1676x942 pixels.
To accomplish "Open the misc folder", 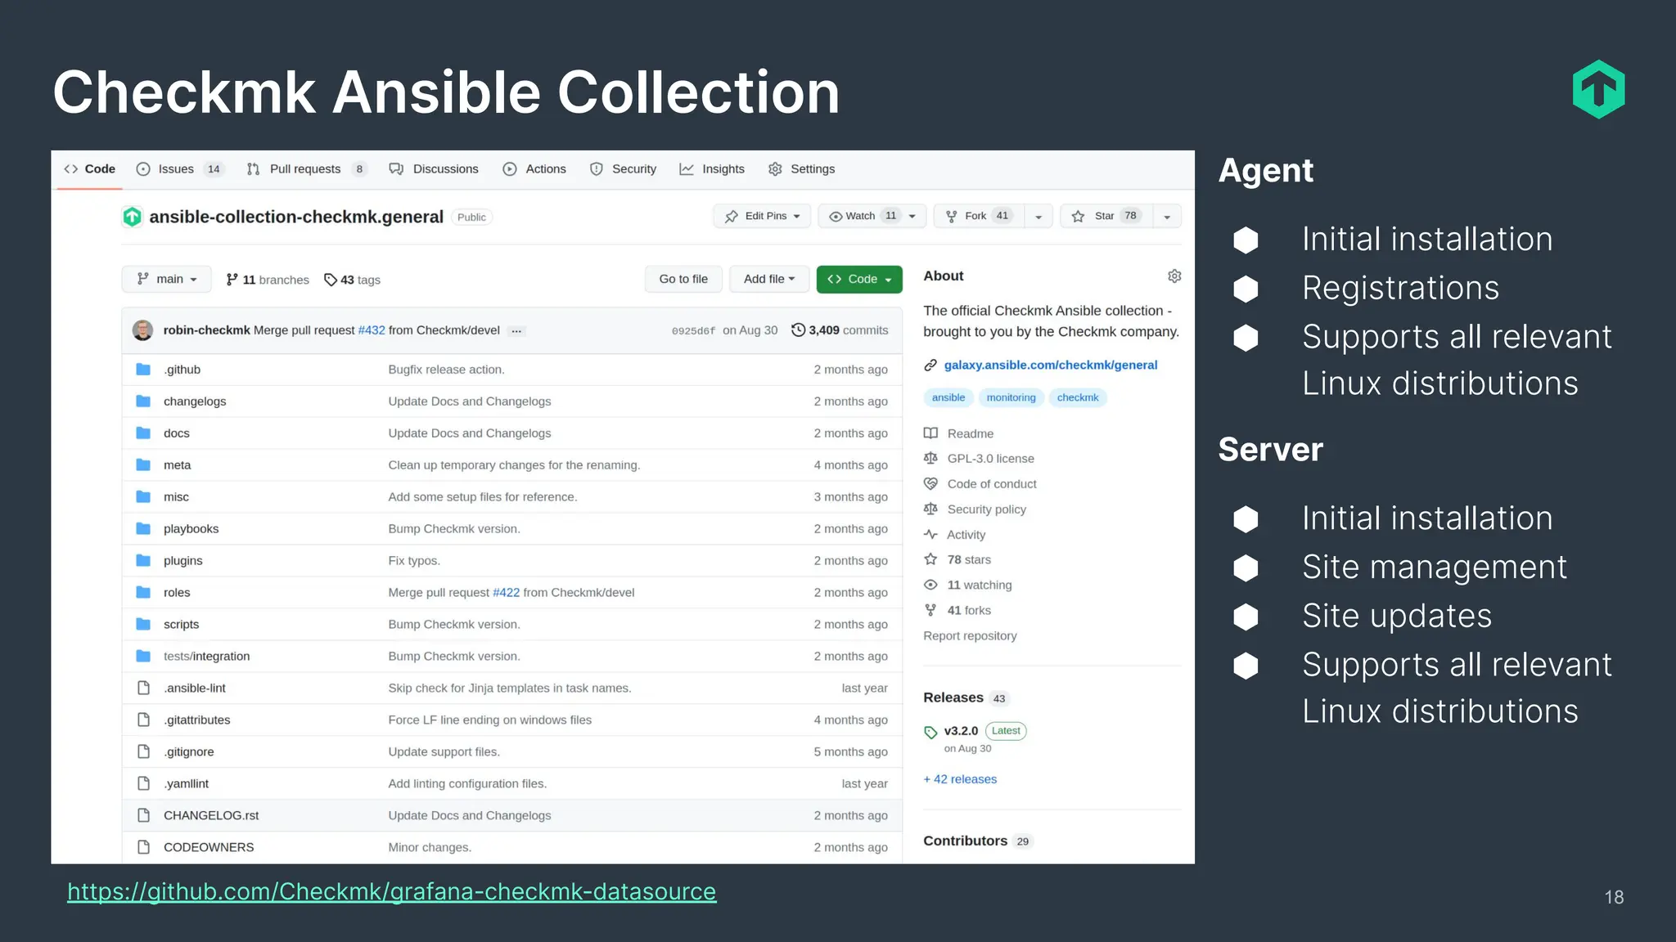I will coord(176,497).
